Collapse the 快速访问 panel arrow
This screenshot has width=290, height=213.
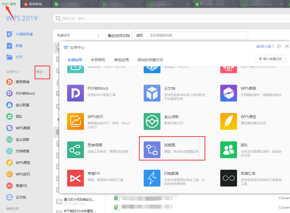pyautogui.click(x=98, y=35)
